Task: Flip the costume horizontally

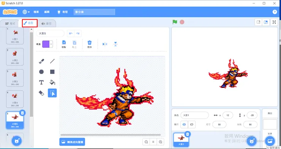Action: 105,44
